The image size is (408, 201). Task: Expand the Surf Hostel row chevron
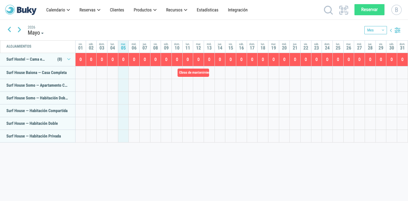(x=69, y=59)
